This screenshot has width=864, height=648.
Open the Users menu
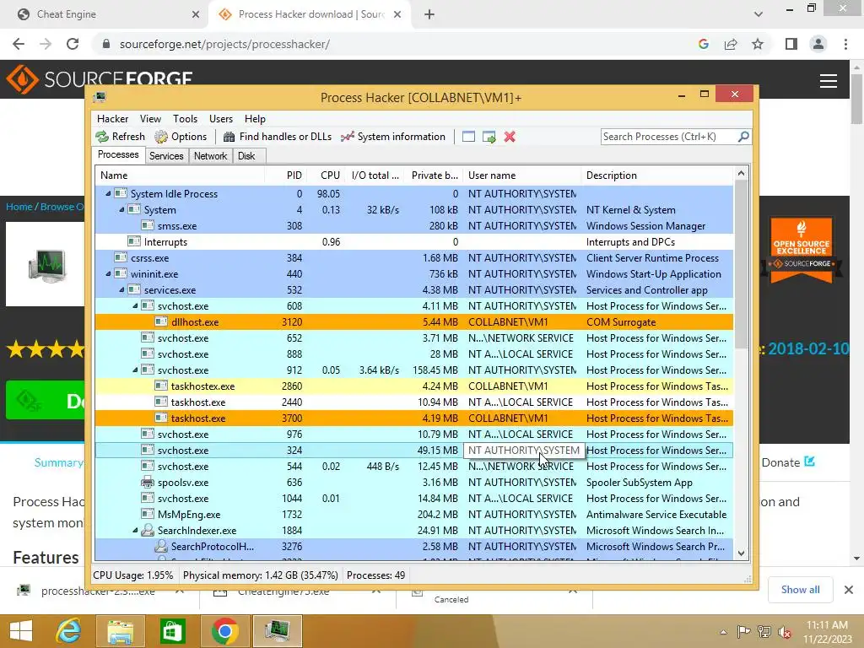(x=220, y=118)
